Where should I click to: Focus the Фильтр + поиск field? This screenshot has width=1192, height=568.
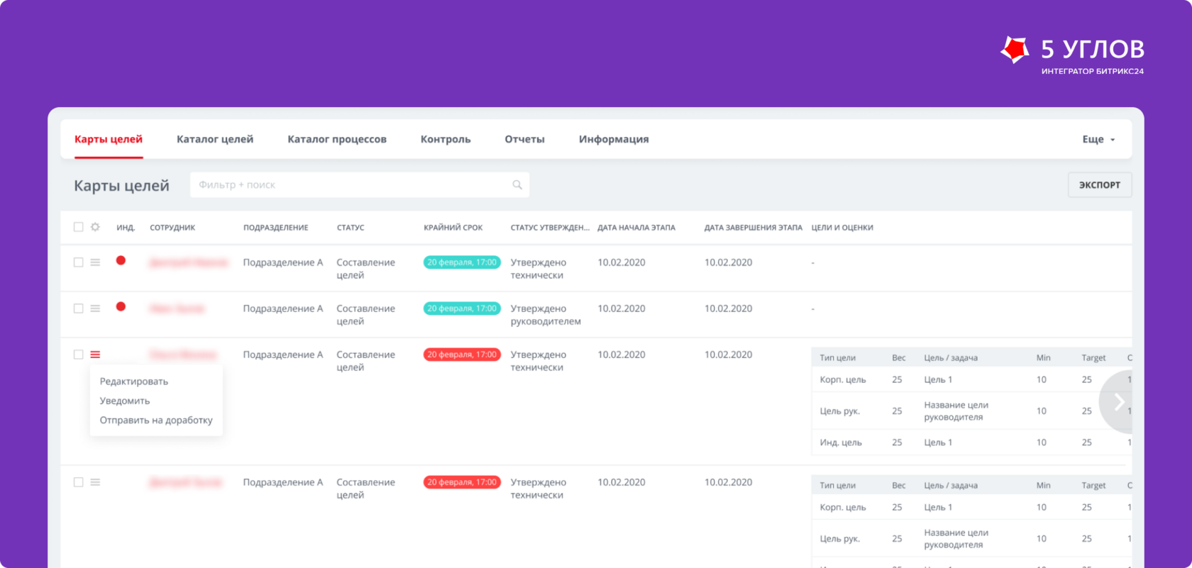360,185
